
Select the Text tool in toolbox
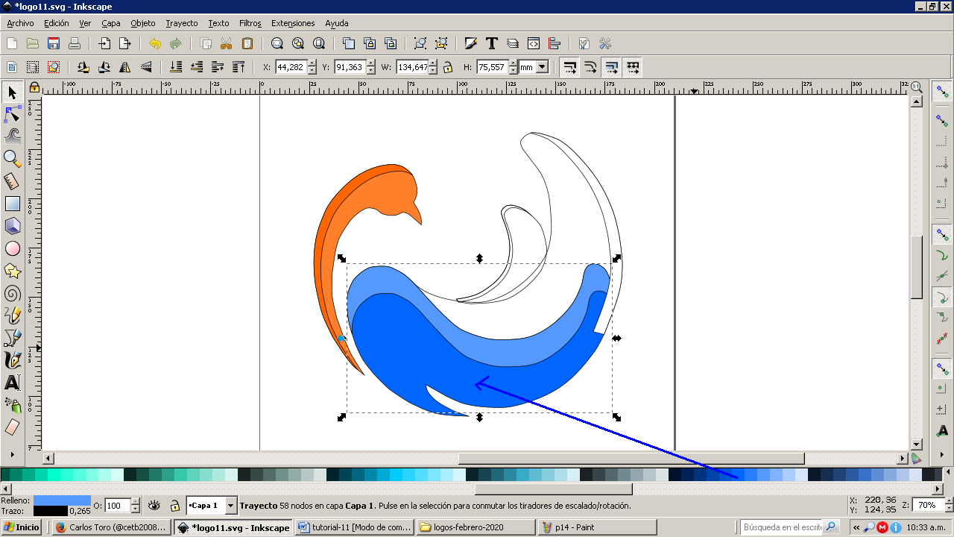point(12,383)
